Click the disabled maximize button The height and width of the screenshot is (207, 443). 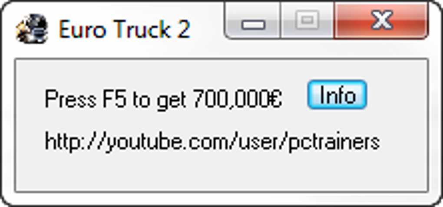point(307,20)
